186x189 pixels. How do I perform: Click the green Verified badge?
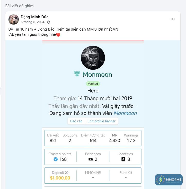coord(93,83)
